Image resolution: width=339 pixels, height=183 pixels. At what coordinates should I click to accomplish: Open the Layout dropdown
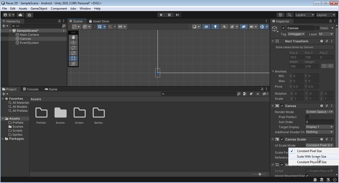pyautogui.click(x=325, y=15)
